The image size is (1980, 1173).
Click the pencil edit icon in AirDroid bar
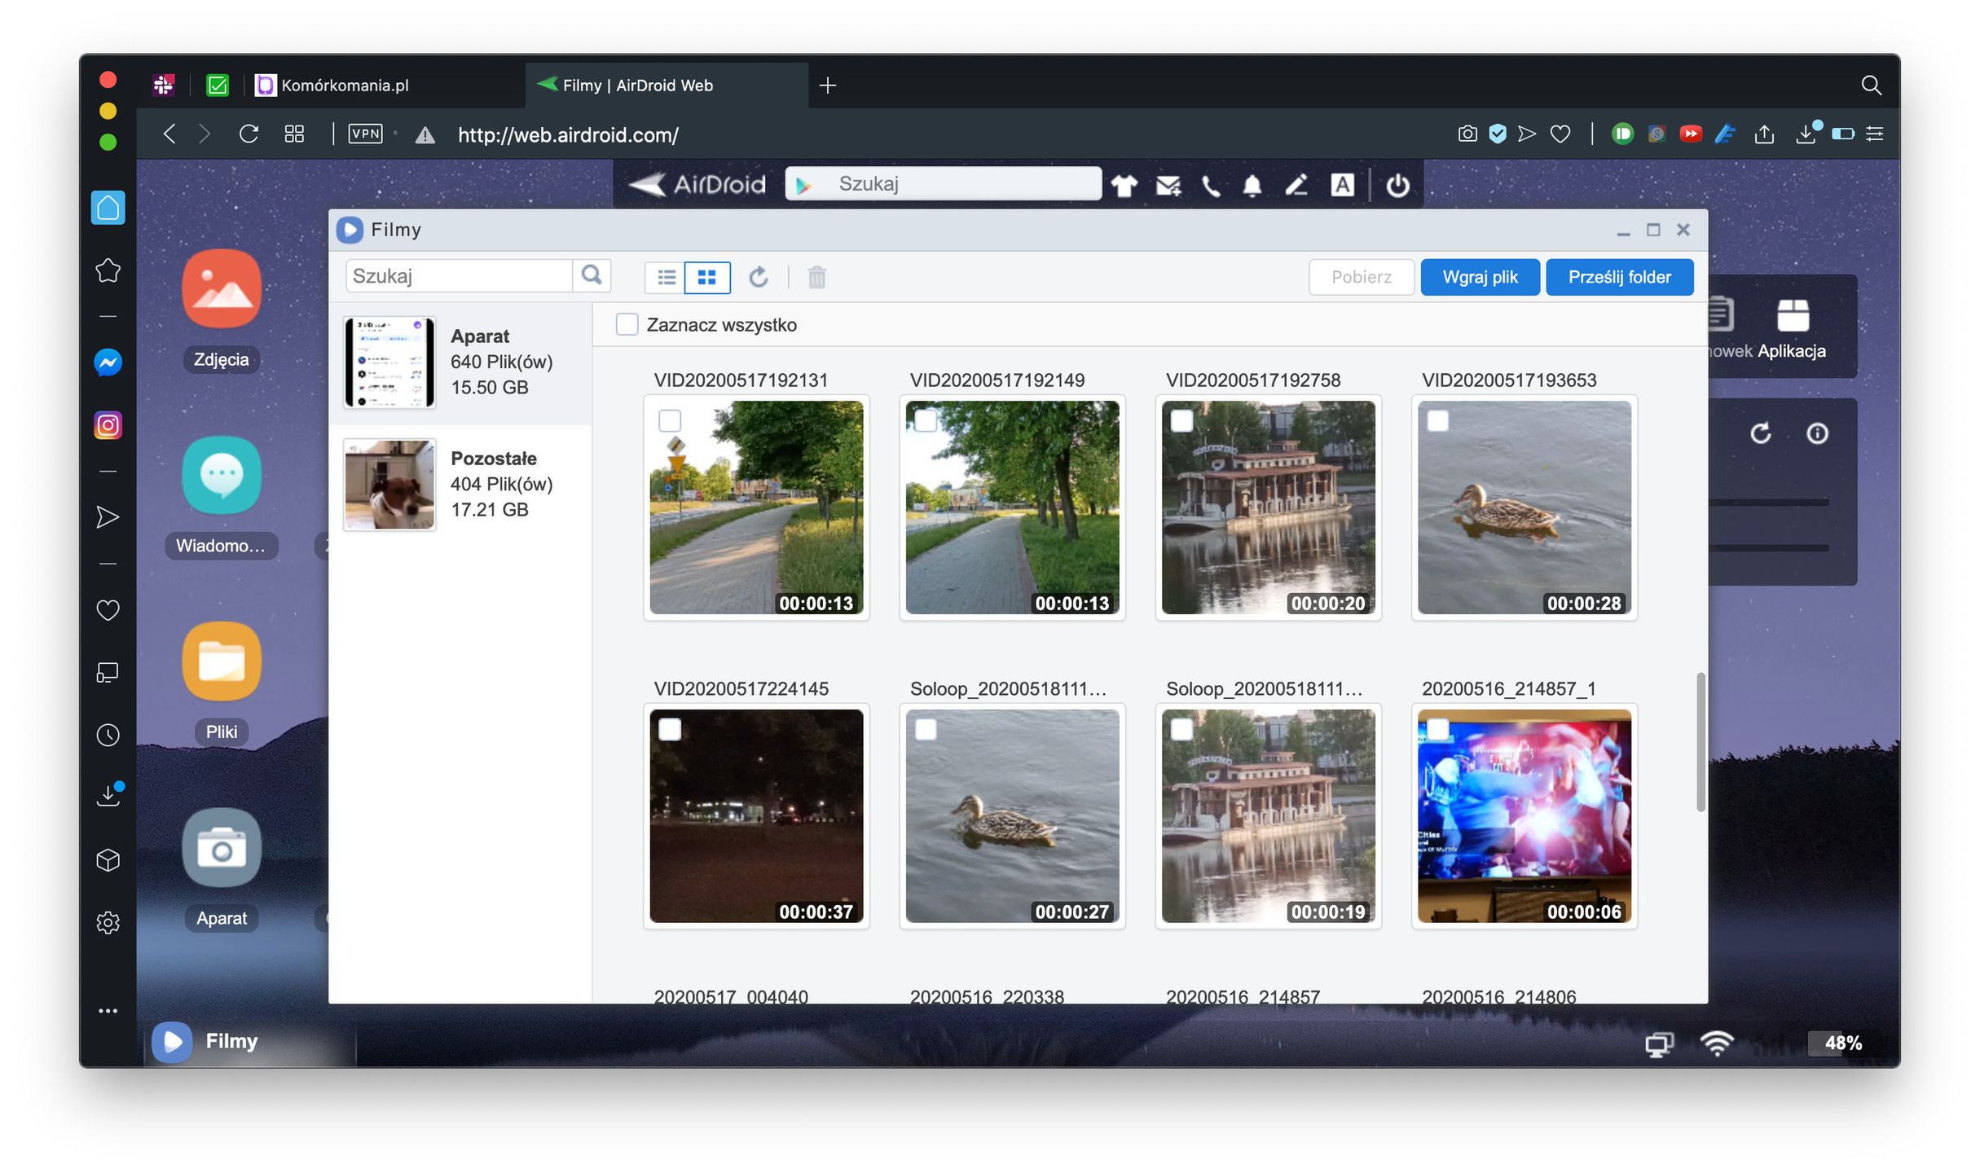(1296, 186)
